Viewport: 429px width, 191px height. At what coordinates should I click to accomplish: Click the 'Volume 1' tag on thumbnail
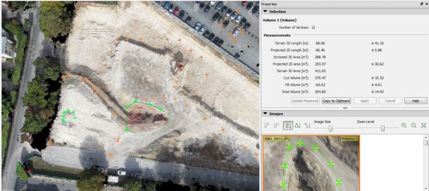click(350, 139)
